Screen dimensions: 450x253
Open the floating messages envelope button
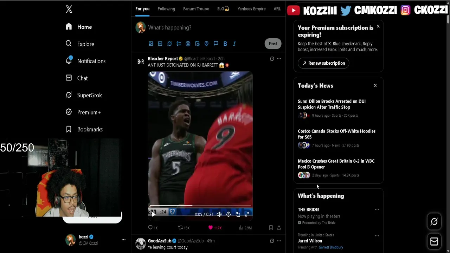tap(434, 241)
